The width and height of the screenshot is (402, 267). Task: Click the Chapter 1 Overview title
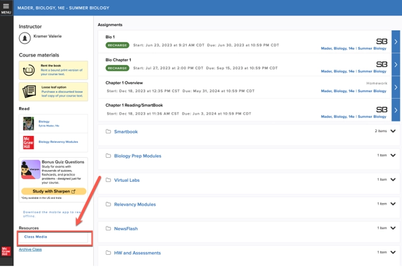(x=124, y=83)
